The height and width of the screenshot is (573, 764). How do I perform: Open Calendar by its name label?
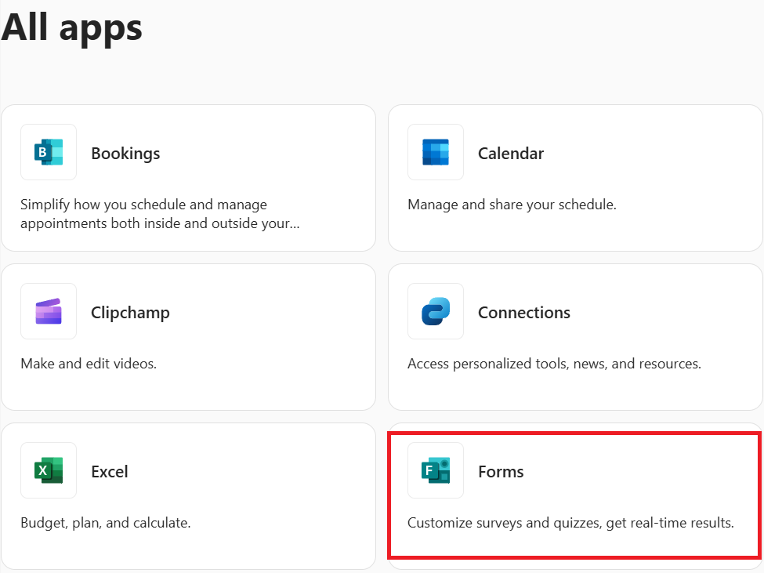(x=511, y=154)
